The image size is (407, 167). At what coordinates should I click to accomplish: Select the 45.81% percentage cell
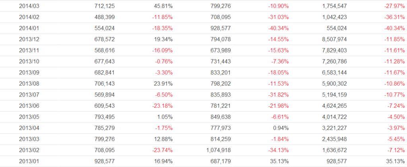point(163,6)
